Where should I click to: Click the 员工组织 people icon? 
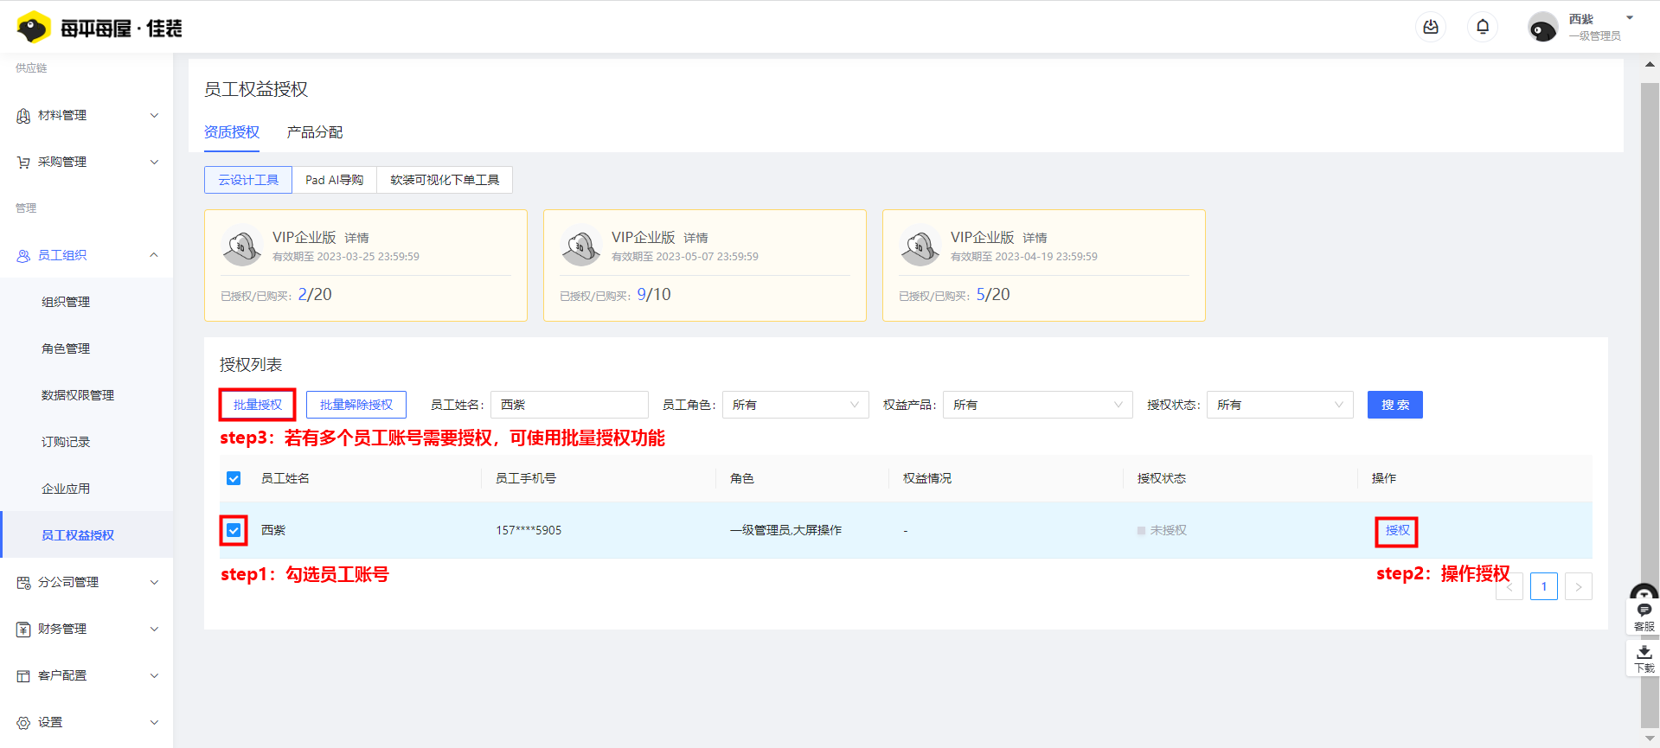coord(23,256)
